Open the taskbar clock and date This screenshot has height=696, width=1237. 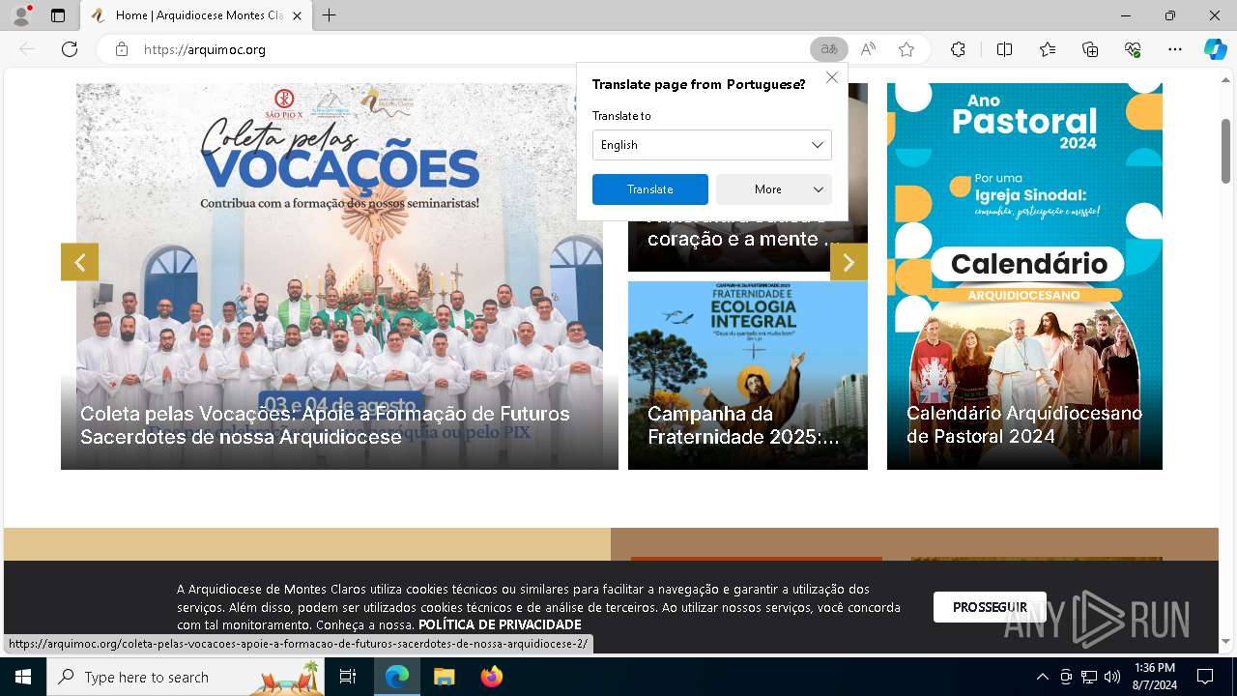(1155, 677)
